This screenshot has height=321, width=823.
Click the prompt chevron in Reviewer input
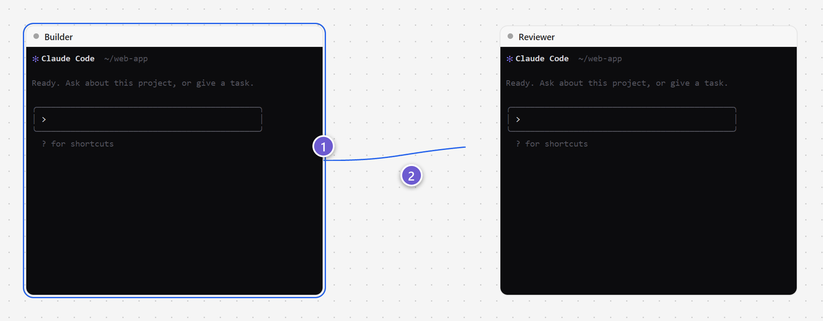pyautogui.click(x=518, y=120)
